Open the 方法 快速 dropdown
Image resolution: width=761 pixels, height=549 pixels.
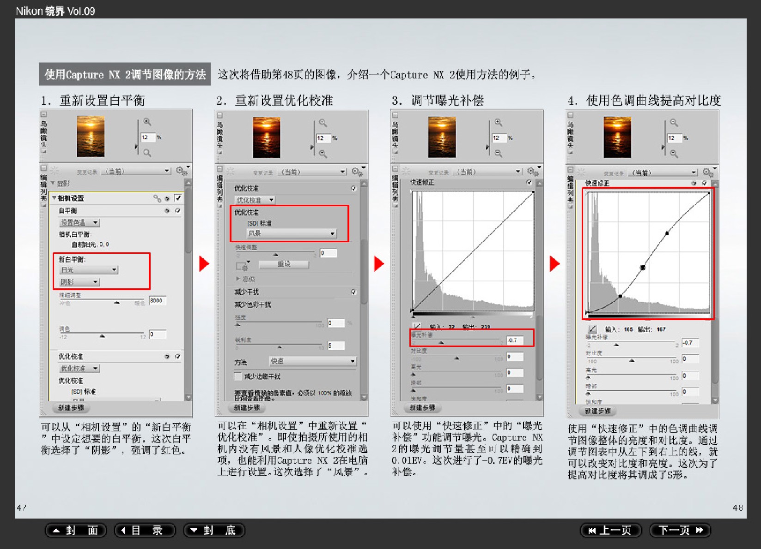(x=312, y=361)
